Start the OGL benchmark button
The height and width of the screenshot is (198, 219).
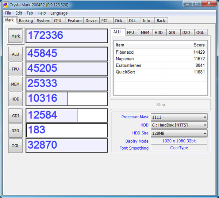(15, 145)
